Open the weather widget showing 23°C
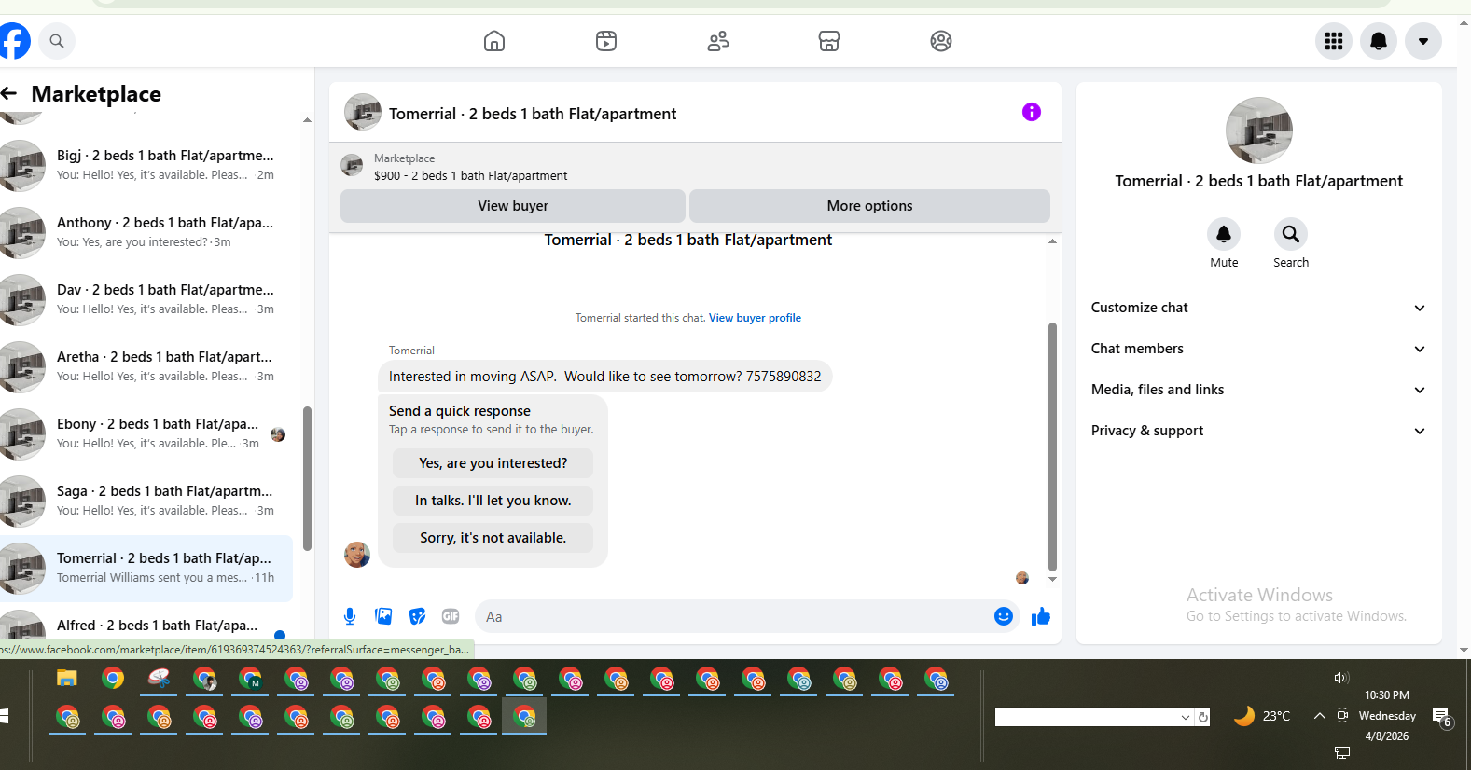1471x770 pixels. (x=1261, y=716)
